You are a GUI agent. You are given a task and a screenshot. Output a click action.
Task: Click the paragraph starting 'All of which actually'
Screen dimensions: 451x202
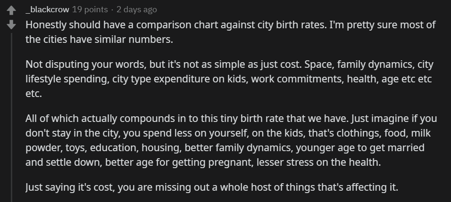point(231,140)
